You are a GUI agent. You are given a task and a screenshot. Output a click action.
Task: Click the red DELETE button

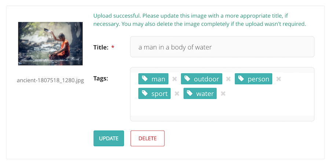147,138
